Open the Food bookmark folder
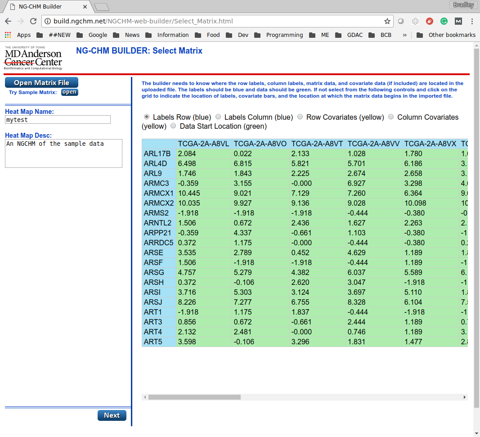 pos(207,35)
